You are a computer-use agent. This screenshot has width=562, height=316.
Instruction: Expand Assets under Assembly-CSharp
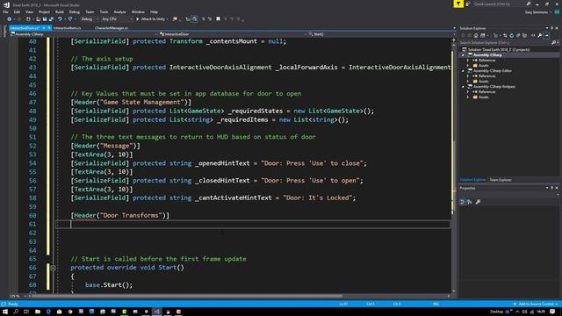[x=468, y=66]
